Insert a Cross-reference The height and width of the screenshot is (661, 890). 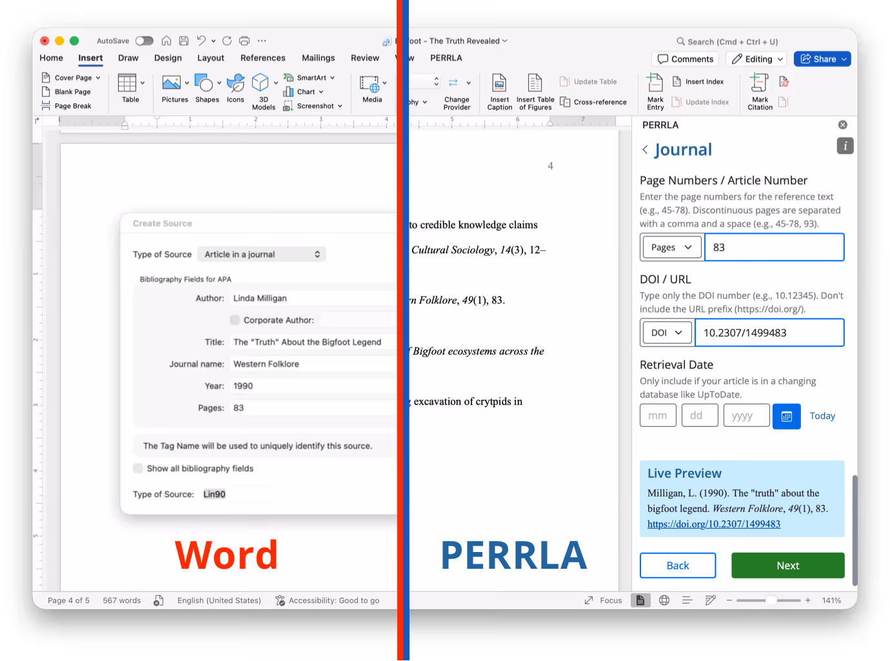tap(593, 102)
